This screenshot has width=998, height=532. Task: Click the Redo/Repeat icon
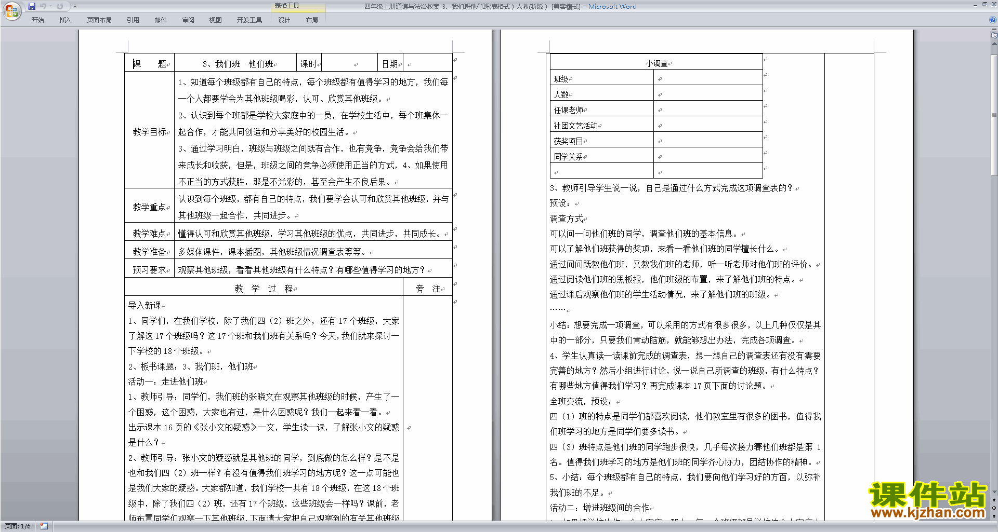(60, 6)
